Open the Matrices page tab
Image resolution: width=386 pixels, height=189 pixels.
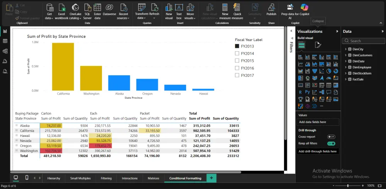[153, 178]
